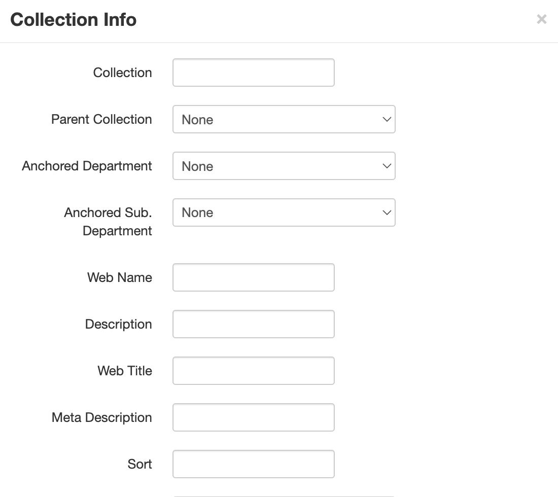Click the "Description" field label
The width and height of the screenshot is (558, 497).
point(119,324)
